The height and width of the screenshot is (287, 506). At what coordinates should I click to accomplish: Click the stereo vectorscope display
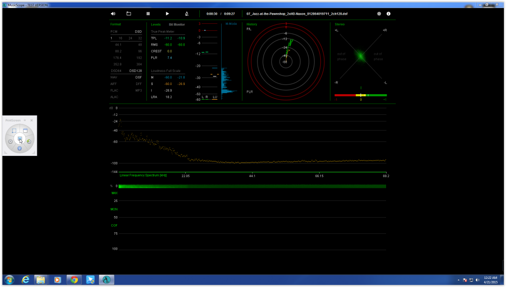tap(360, 57)
